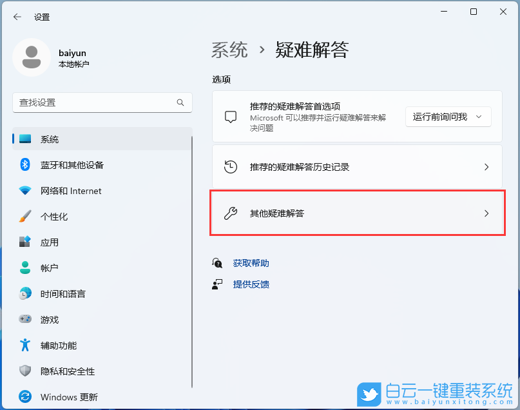Click the 游戏 controller icon
The image size is (520, 410).
click(24, 320)
